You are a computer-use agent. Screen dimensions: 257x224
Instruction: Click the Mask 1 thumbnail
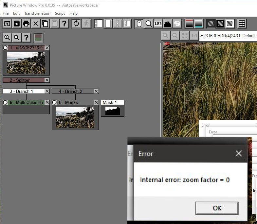click(112, 111)
